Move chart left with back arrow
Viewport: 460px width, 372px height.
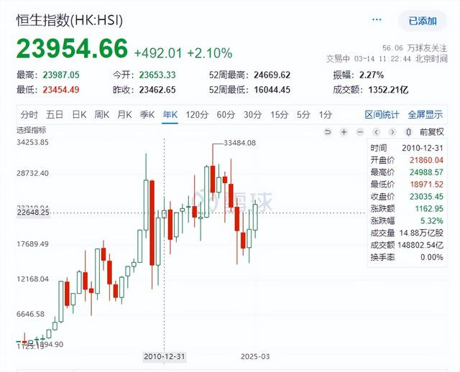pos(377,132)
